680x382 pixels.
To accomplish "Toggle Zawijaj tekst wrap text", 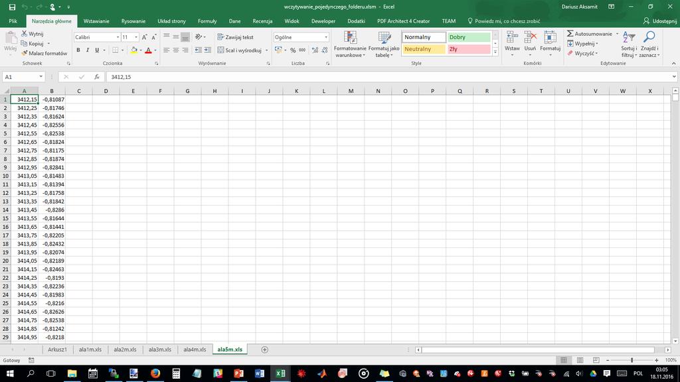I will click(x=236, y=37).
